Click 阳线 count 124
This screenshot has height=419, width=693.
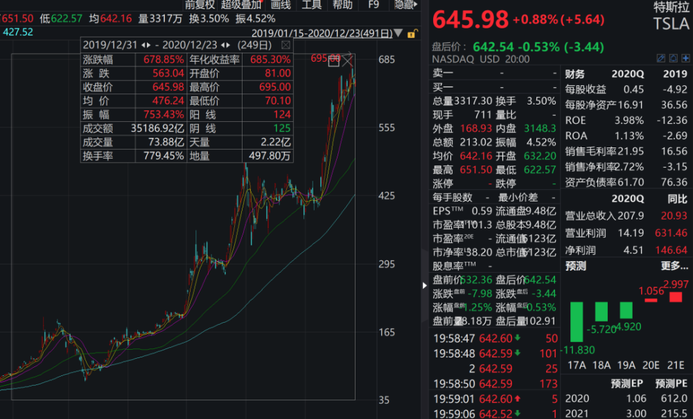tap(282, 115)
